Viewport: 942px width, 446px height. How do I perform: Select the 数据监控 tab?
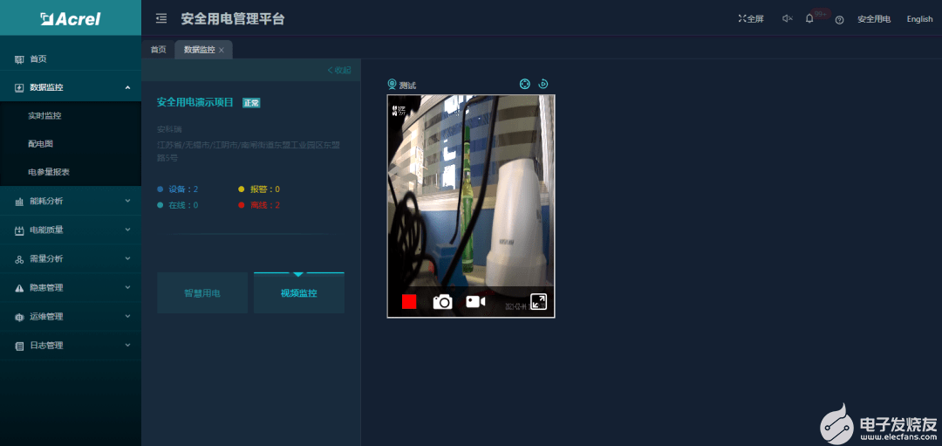pyautogui.click(x=200, y=50)
